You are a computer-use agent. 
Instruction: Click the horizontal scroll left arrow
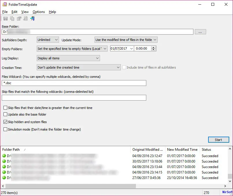click(3, 186)
